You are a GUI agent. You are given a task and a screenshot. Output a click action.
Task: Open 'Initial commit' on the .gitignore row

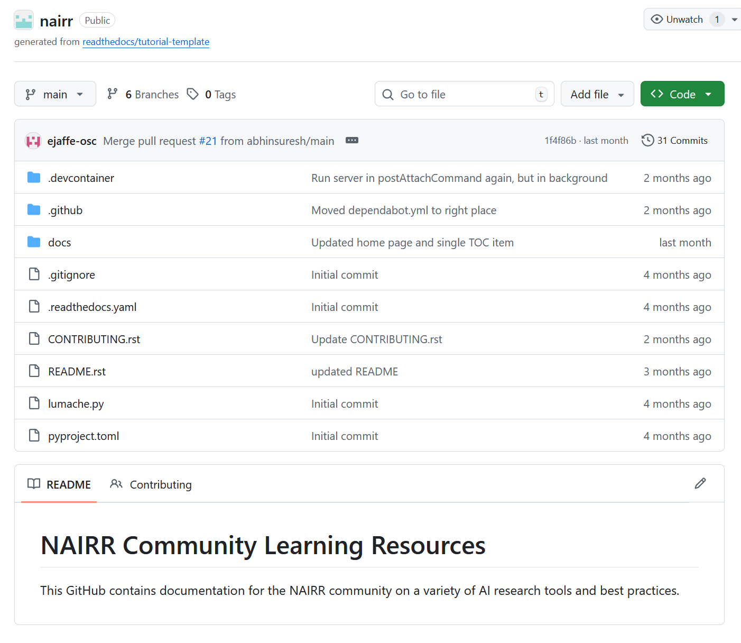click(345, 275)
